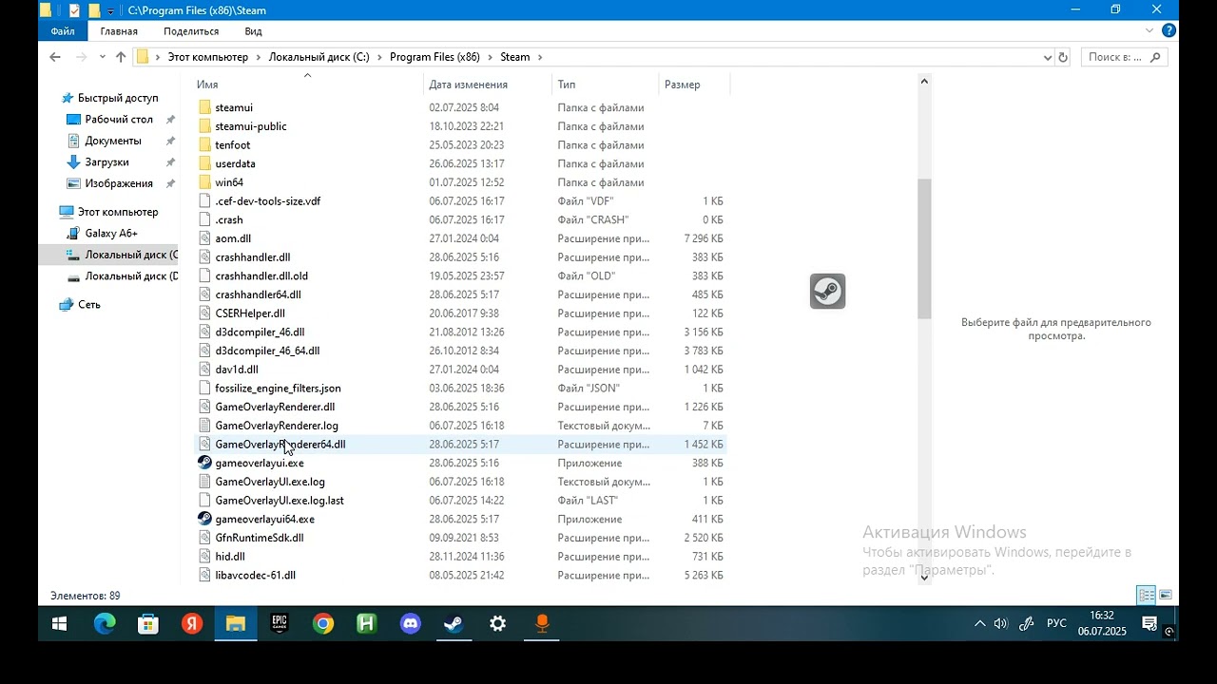
Task: Sort by the Тип column header
Action: 605,85
